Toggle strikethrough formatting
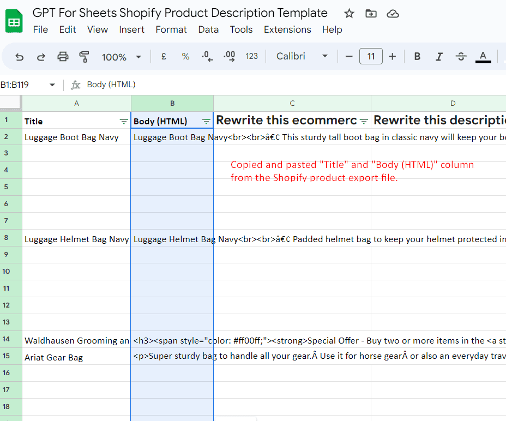Image resolution: width=506 pixels, height=421 pixels. click(x=461, y=57)
